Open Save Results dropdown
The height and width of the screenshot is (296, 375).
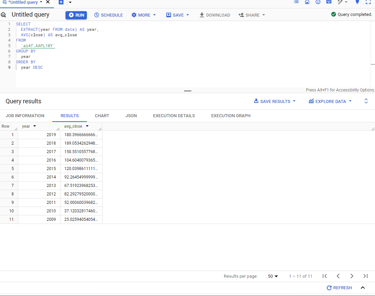[275, 101]
